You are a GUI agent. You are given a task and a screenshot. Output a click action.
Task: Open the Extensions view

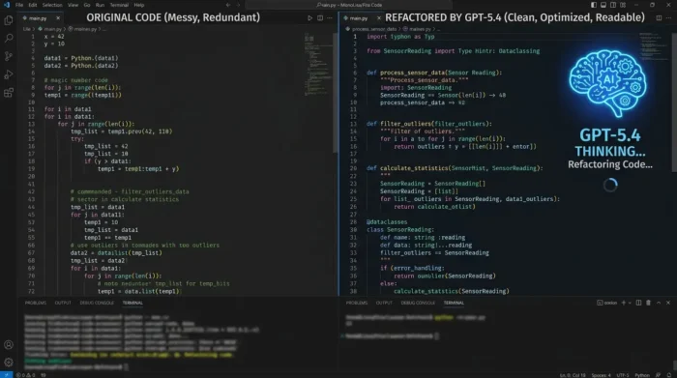coord(8,93)
